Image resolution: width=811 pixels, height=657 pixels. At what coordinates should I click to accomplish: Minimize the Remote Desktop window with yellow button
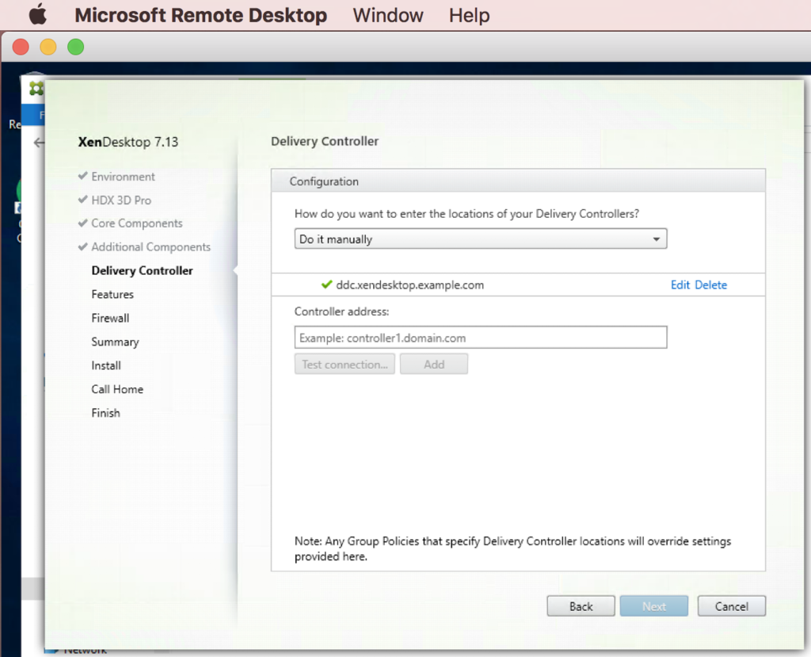[x=48, y=47]
